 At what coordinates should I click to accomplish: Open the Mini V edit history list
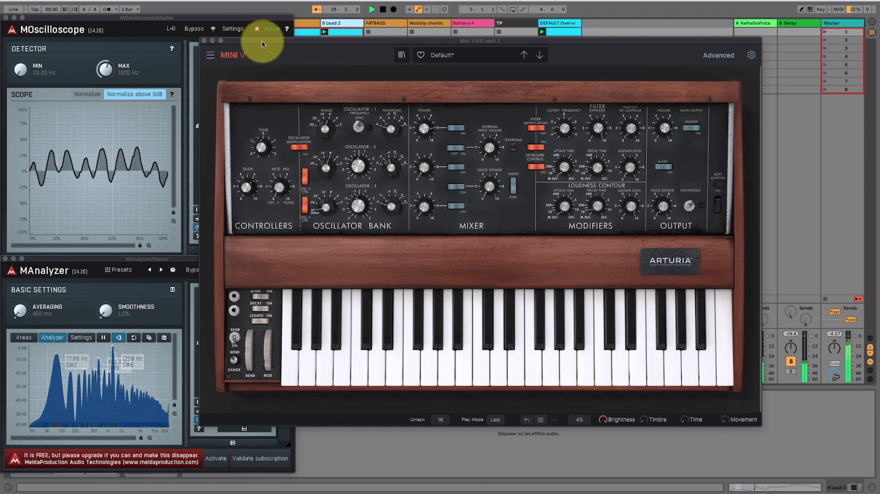pos(540,419)
